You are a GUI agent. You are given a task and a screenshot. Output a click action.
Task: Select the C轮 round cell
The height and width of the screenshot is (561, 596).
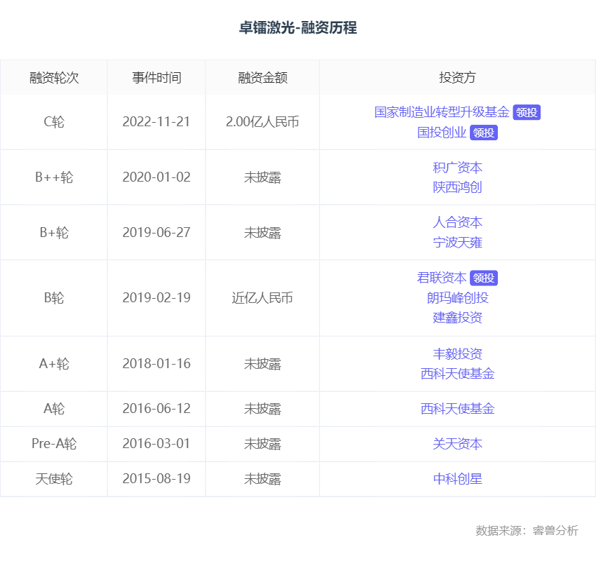point(54,122)
